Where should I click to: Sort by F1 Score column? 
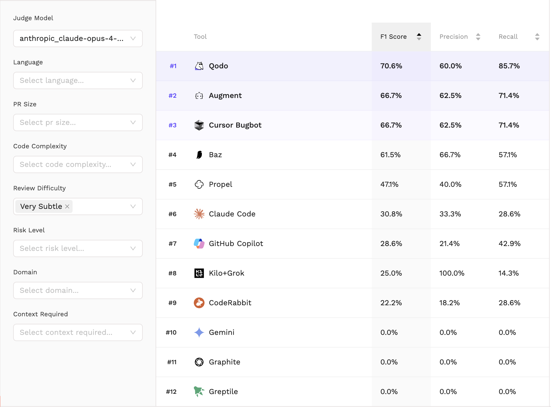point(400,37)
